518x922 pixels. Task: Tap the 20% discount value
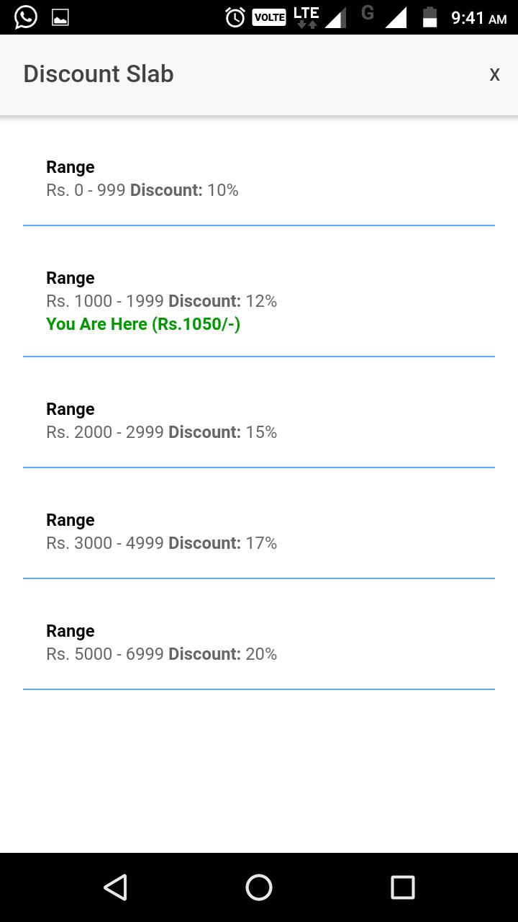[x=261, y=654]
